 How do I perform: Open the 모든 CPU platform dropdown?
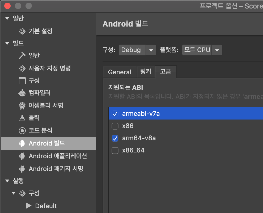(217, 50)
